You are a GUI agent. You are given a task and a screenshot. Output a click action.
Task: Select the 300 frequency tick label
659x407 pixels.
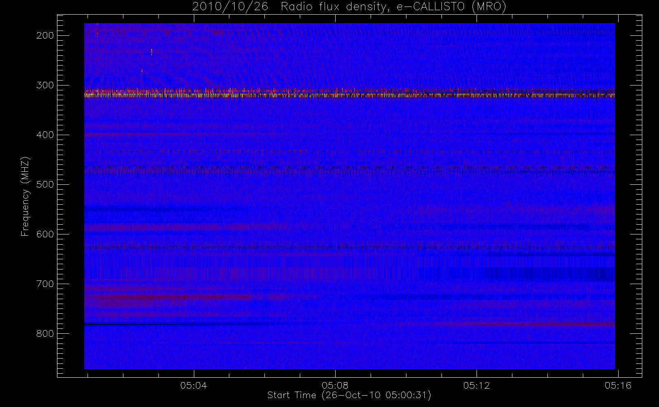point(45,85)
